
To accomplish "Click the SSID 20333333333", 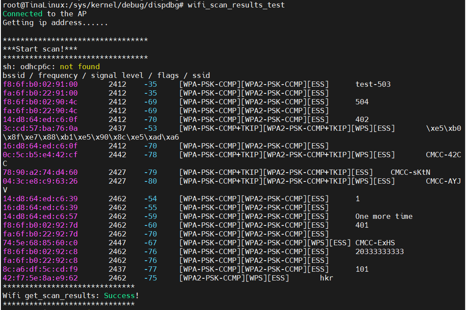I will (380, 251).
